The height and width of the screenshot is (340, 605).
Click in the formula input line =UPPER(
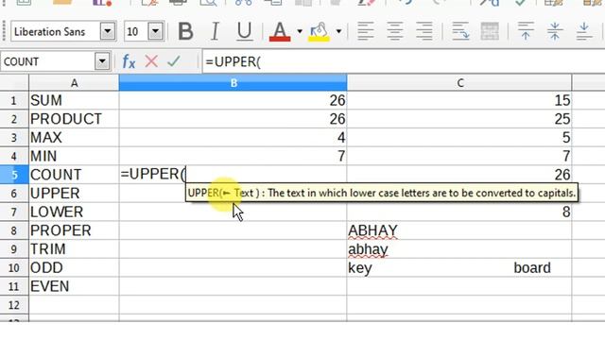[404, 61]
